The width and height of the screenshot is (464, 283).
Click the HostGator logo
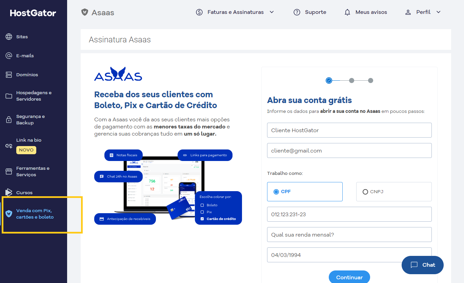point(33,13)
